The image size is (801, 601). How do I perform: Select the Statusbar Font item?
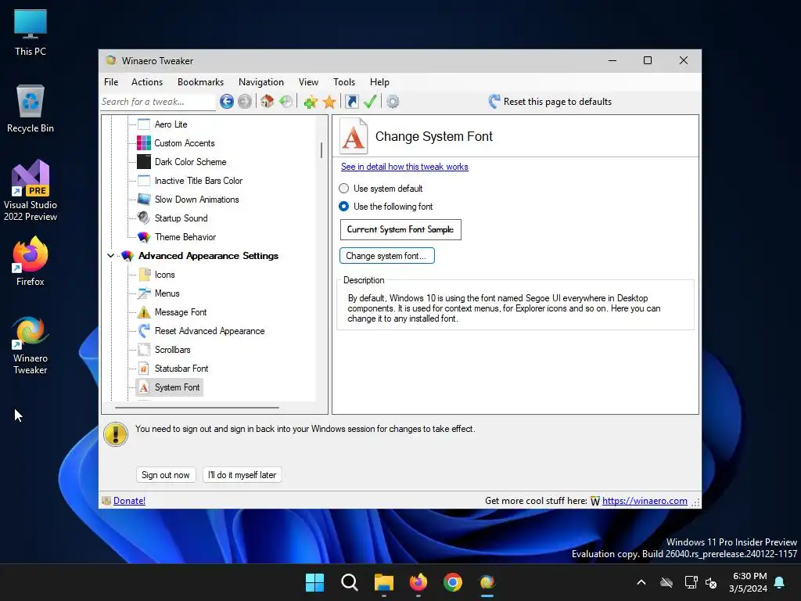click(x=181, y=369)
